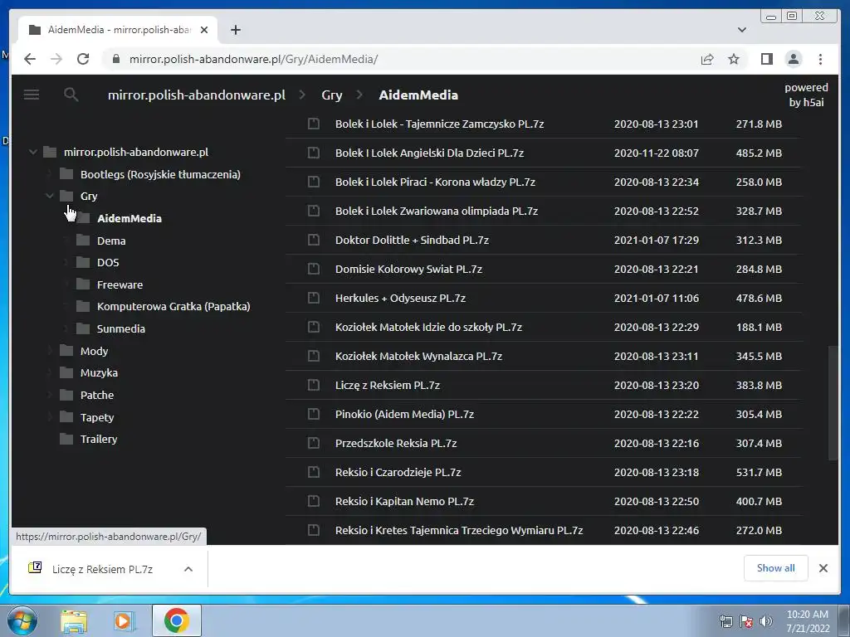Click Show all downloads button
This screenshot has height=637, width=850.
776,567
